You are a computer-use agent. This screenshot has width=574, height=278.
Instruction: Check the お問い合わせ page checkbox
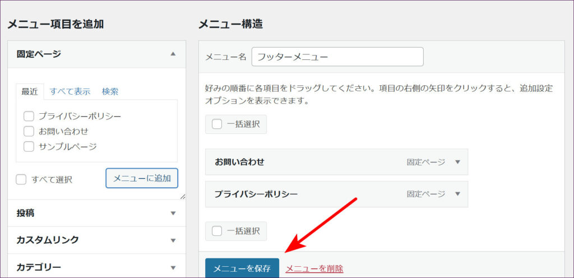(x=29, y=131)
